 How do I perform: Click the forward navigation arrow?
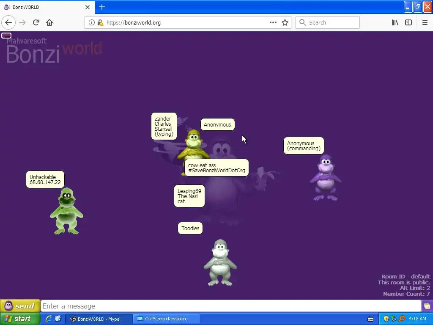[22, 22]
